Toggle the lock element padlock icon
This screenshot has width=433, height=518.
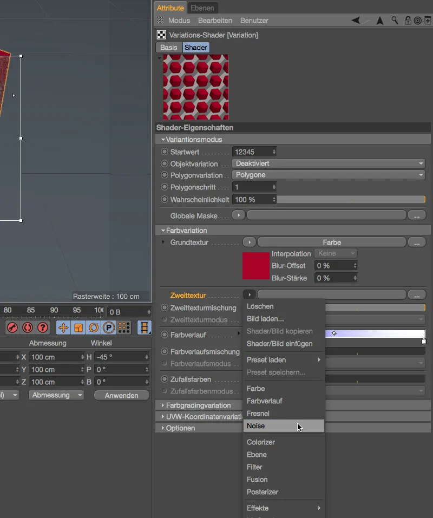(408, 21)
